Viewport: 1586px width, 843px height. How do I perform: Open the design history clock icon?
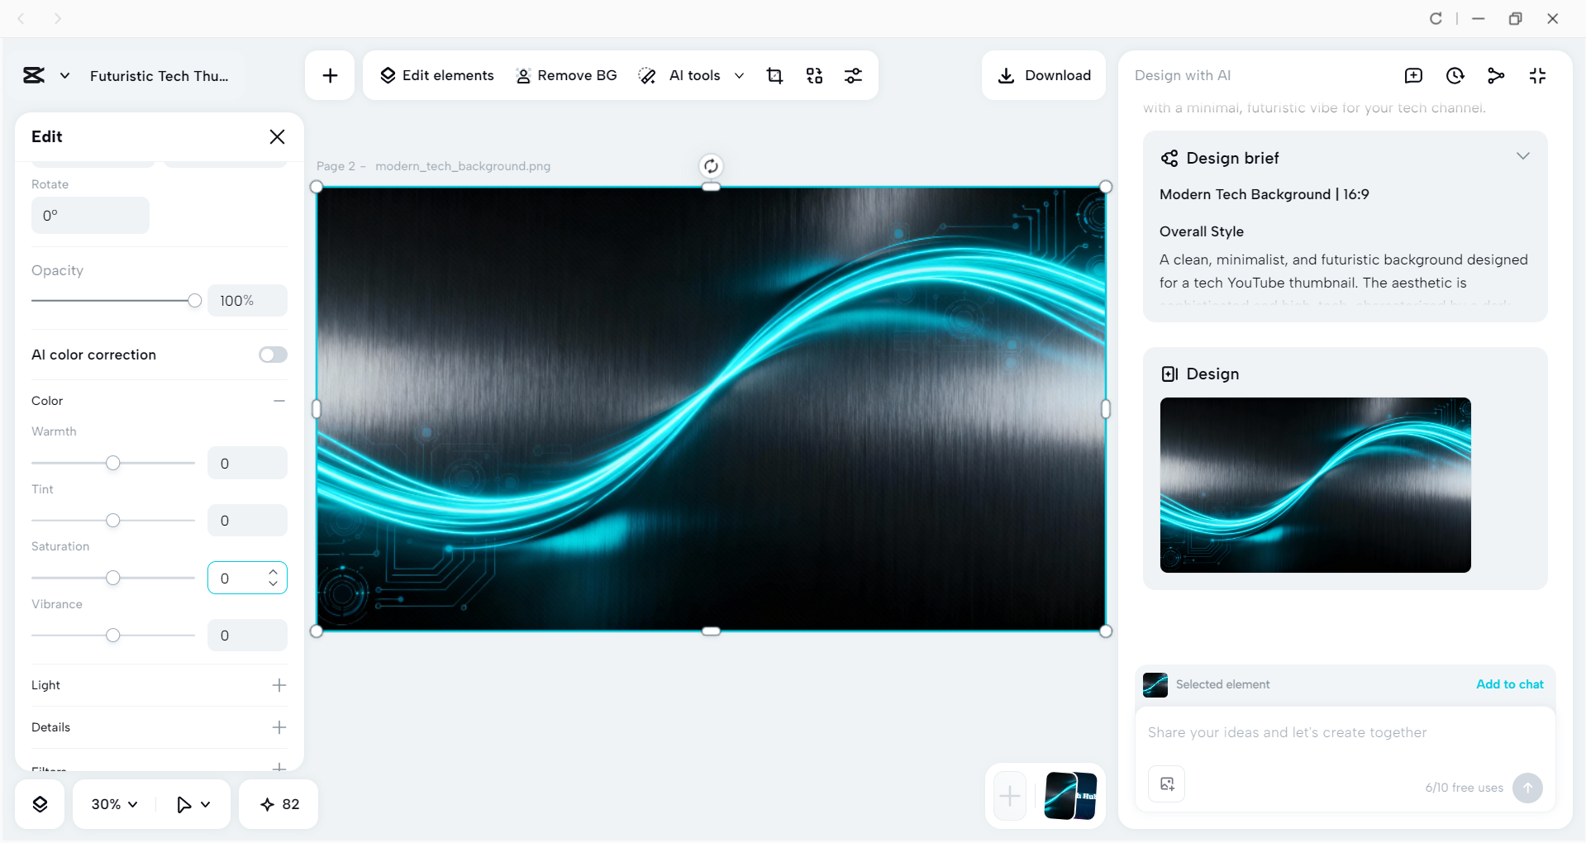click(1455, 75)
